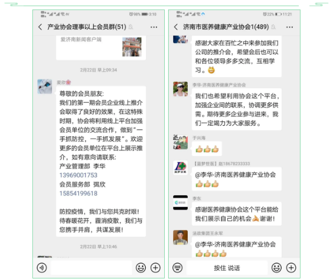Open more options in 济南市医养健康产业协会1 chat

[x=289, y=27]
